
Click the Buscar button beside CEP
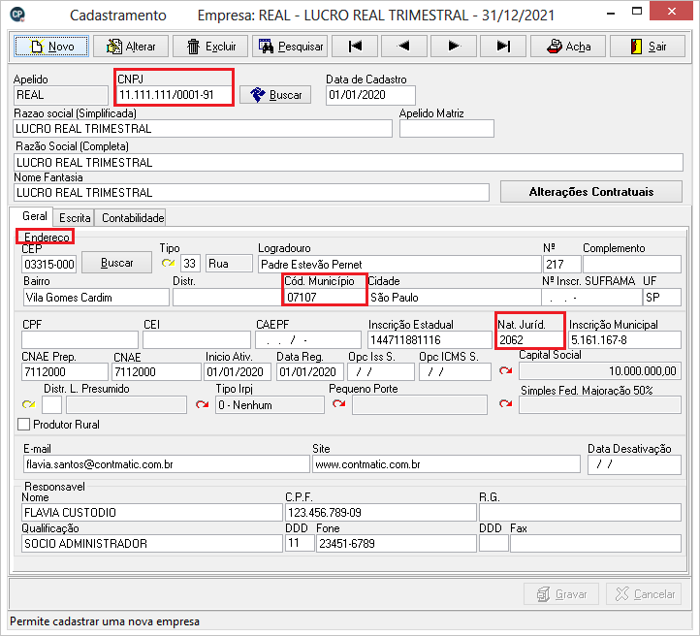[x=116, y=263]
